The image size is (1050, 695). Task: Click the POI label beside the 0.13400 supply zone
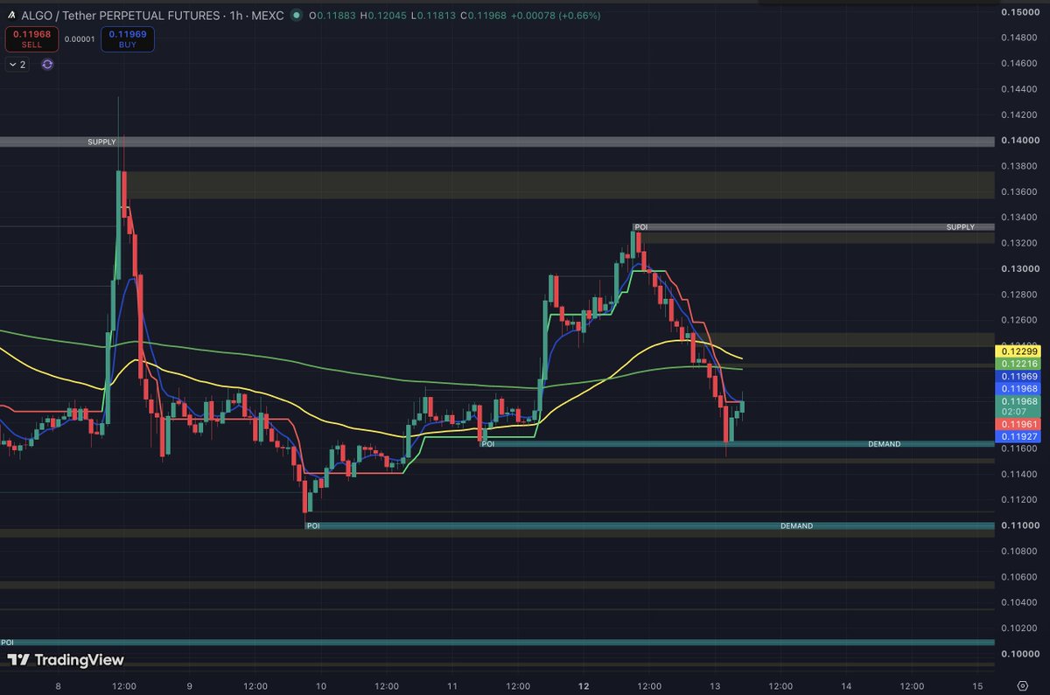click(x=641, y=227)
